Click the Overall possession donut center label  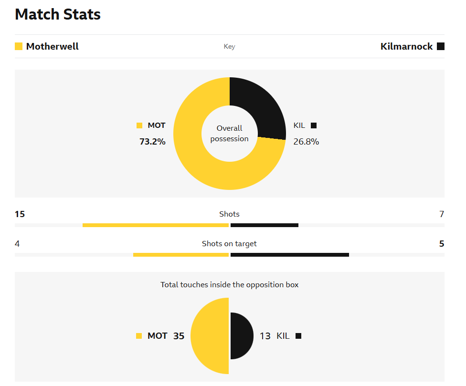pyautogui.click(x=230, y=133)
